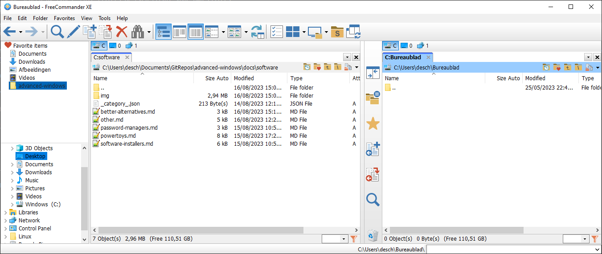
Task: Click the gold star favorites icon in middle bar
Action: pyautogui.click(x=373, y=123)
